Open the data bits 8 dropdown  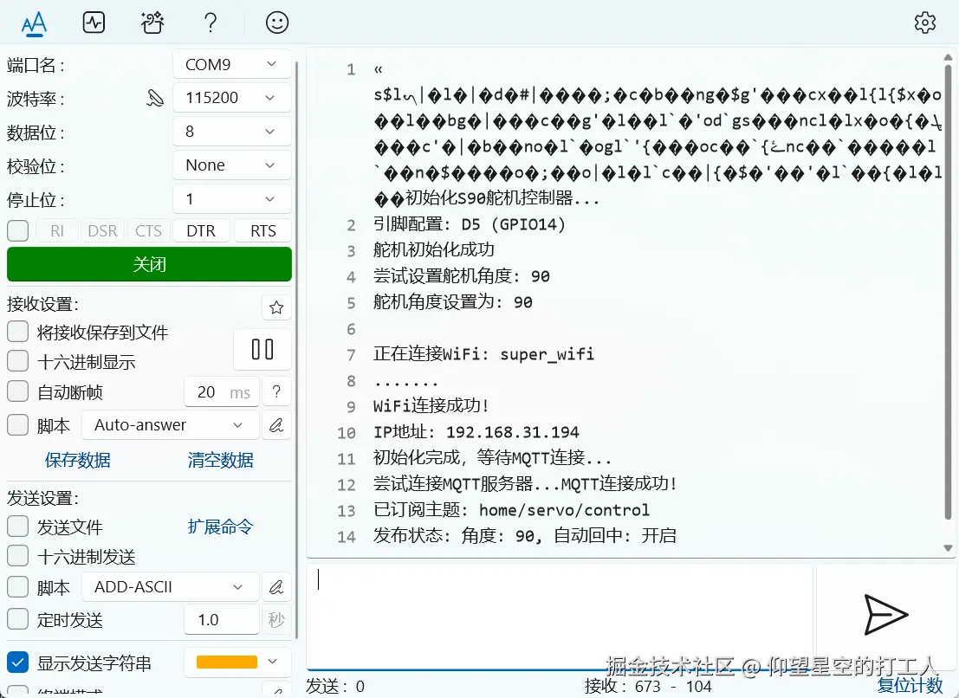(x=232, y=132)
